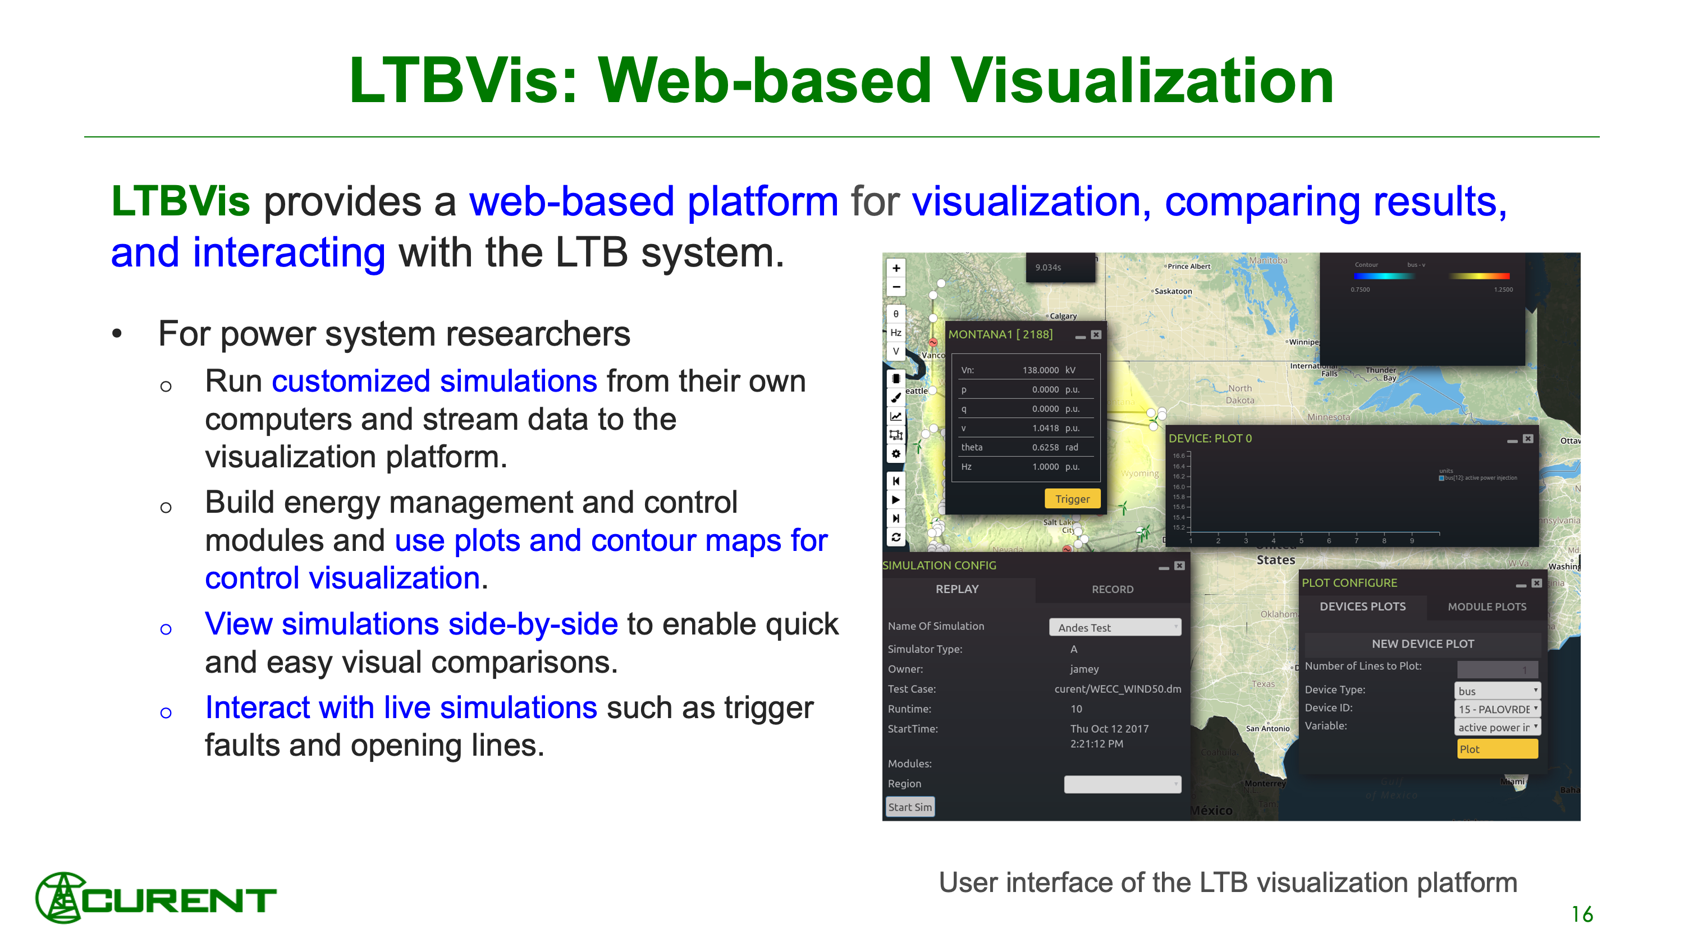Switch to the RECORD tab in Simulation Config
1684x947 pixels.
1111,590
